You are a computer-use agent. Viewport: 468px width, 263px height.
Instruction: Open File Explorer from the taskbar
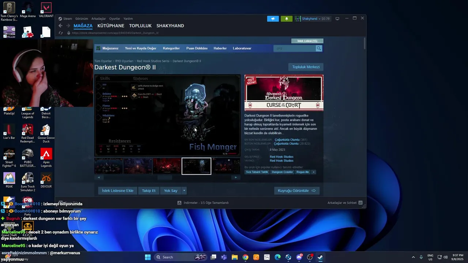(235, 257)
